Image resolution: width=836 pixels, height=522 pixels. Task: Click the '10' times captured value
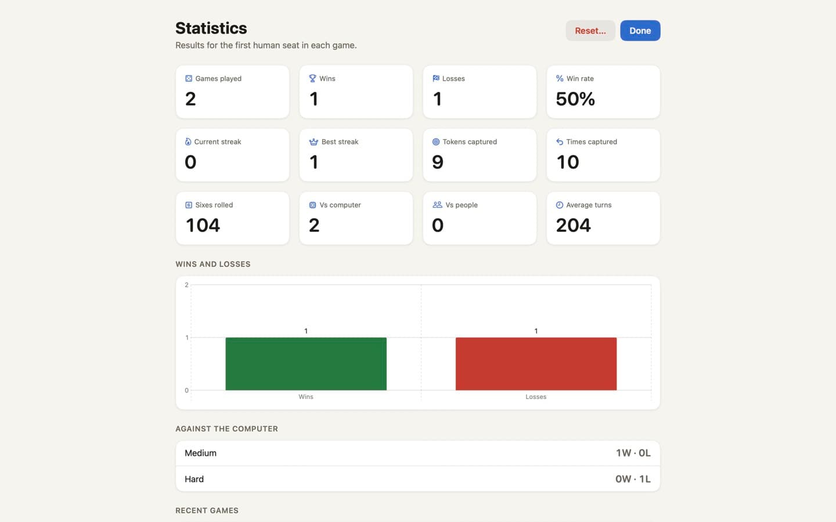click(x=568, y=162)
